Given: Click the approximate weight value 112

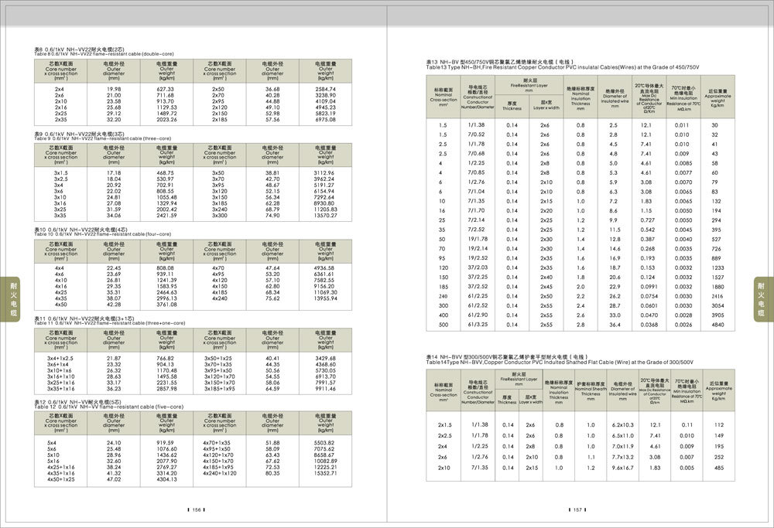Looking at the screenshot, I should tap(719, 424).
